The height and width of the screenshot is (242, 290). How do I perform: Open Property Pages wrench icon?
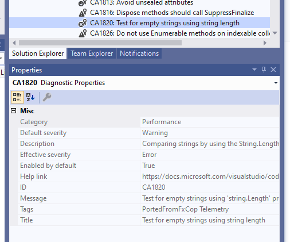point(47,97)
